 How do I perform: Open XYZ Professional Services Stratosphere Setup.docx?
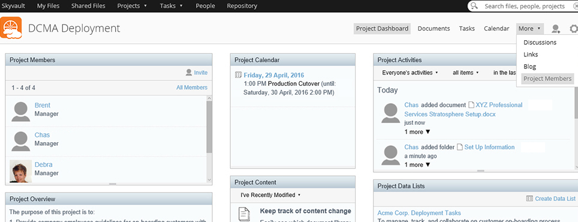(463, 110)
